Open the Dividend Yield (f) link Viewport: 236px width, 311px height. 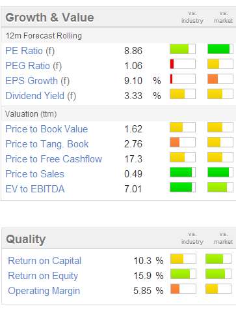pyautogui.click(x=41, y=96)
